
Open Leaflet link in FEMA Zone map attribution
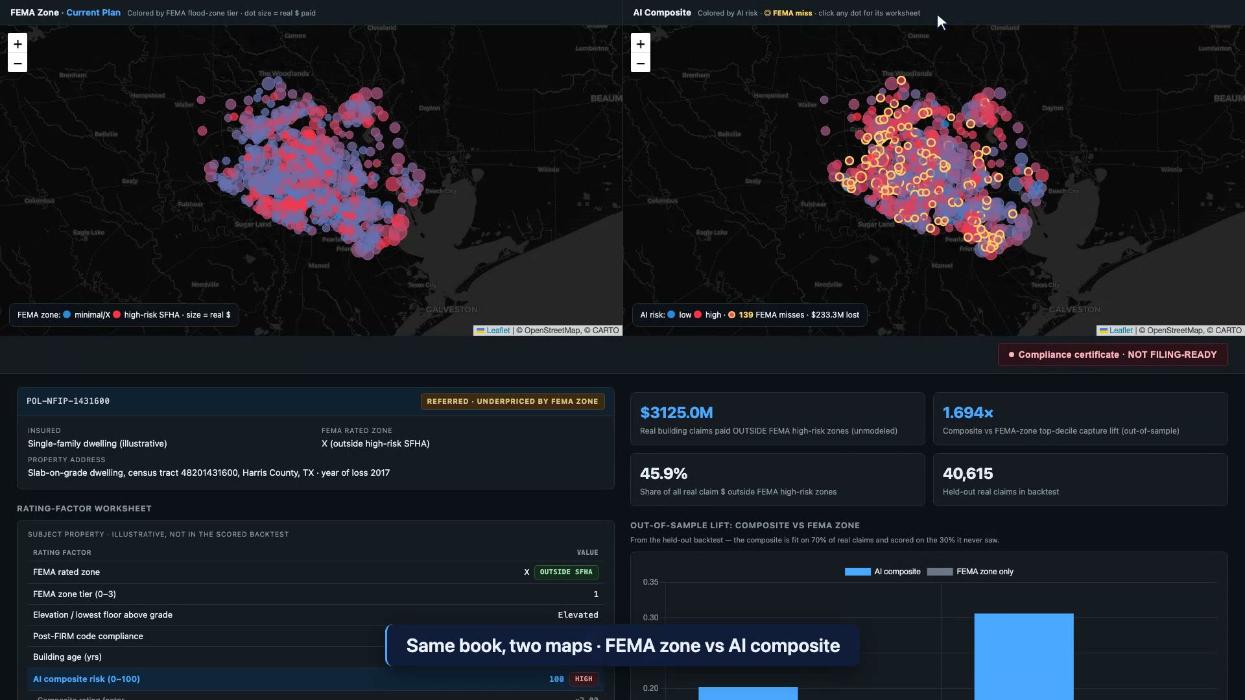click(498, 331)
